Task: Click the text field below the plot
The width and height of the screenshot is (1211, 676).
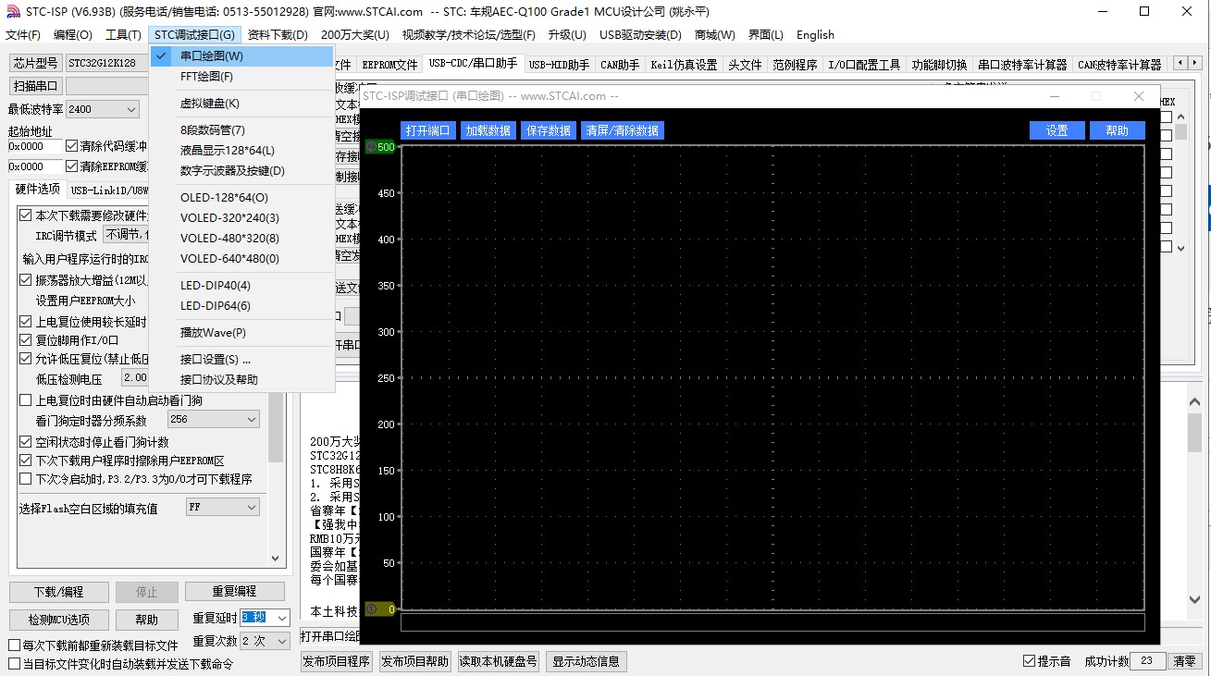Action: coord(772,622)
